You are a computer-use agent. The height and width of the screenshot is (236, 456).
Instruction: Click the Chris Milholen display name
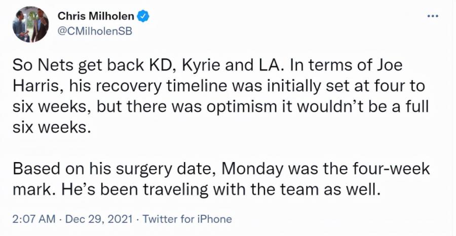96,16
